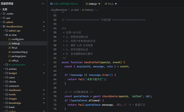Expand the cases folder chevron
184x112 pixels.
click(x=4, y=77)
